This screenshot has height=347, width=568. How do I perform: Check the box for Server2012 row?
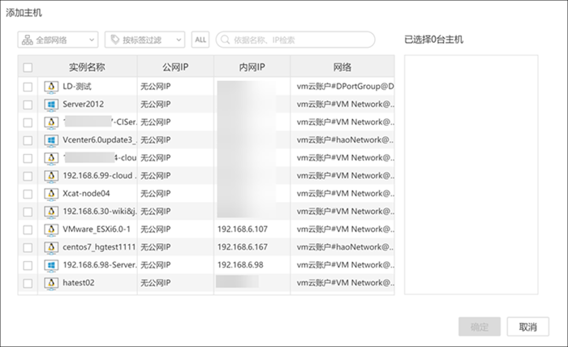point(28,104)
